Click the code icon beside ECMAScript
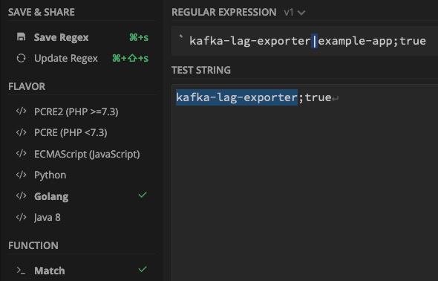This screenshot has height=281, width=438. tap(22, 153)
